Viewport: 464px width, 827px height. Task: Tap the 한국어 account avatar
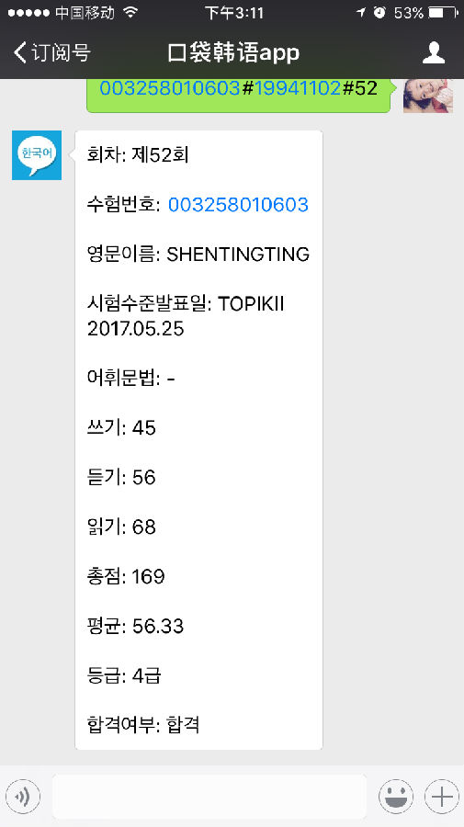(37, 155)
